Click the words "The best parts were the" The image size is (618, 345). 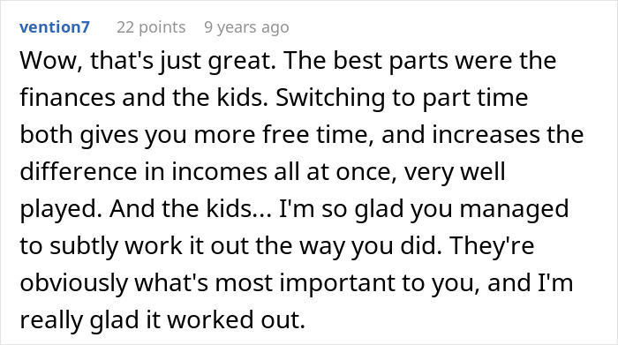(x=419, y=61)
